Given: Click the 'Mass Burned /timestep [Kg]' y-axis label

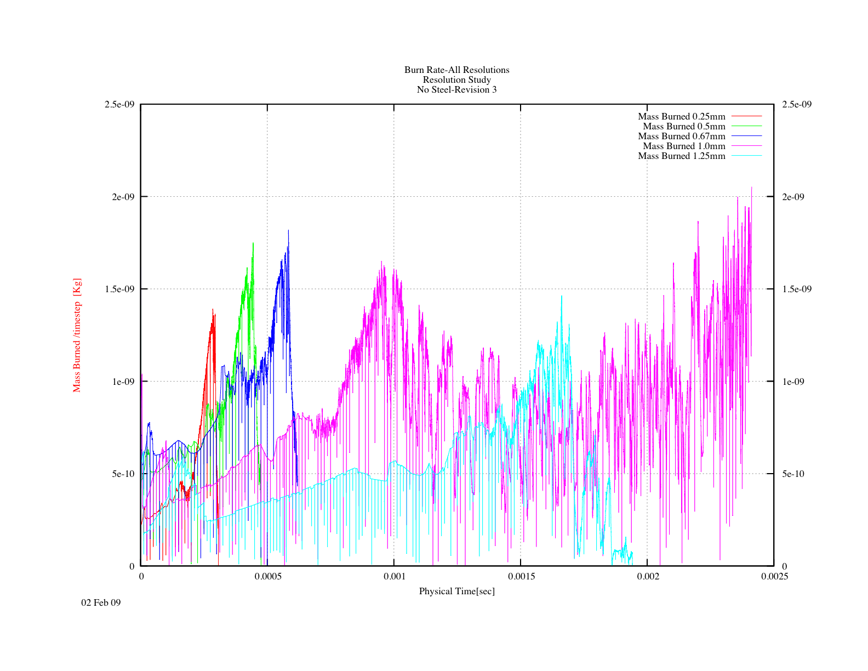Looking at the screenshot, I should point(77,335).
